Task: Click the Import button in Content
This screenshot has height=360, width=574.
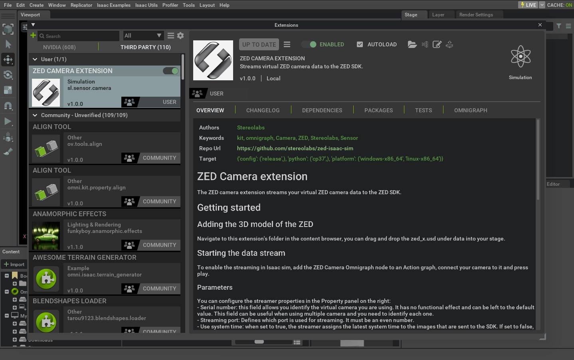Action: click(x=14, y=264)
